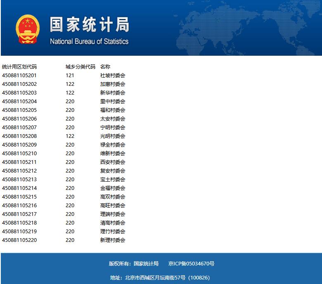This screenshot has height=284, width=322.
Task: Select code 450881105213
Action: click(19, 179)
